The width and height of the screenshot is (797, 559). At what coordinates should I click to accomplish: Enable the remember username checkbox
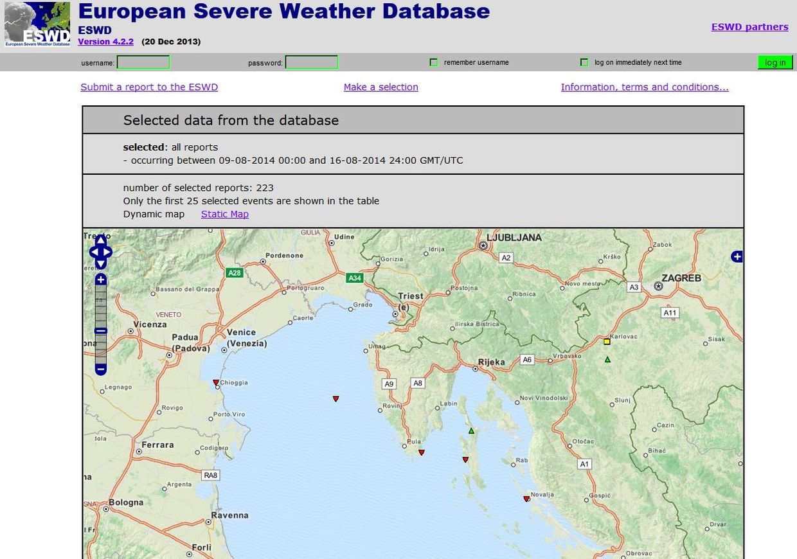pos(434,62)
